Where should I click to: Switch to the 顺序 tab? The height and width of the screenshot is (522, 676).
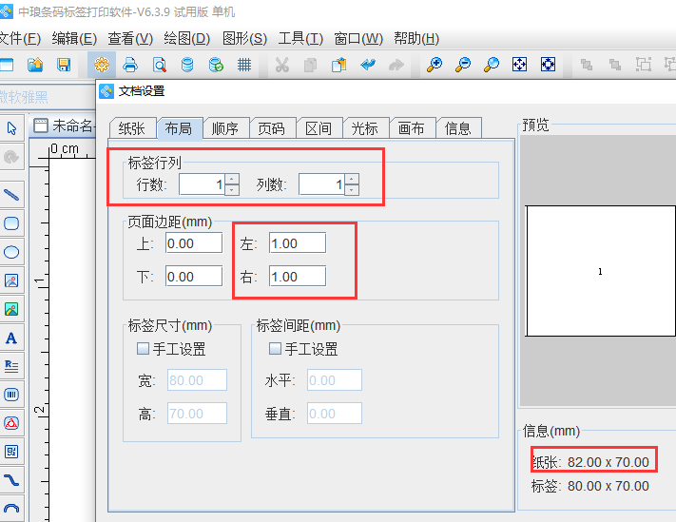(x=225, y=128)
